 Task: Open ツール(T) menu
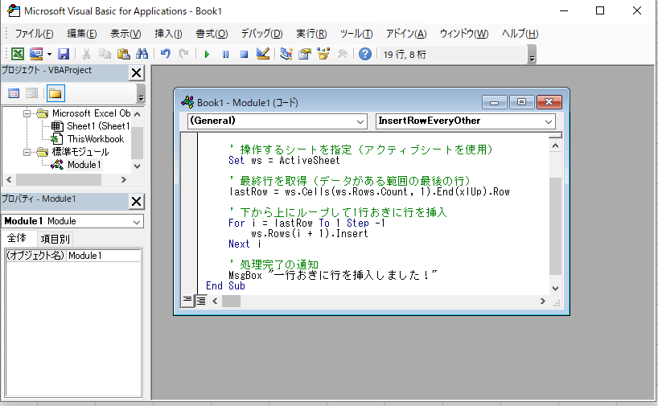pyautogui.click(x=356, y=34)
